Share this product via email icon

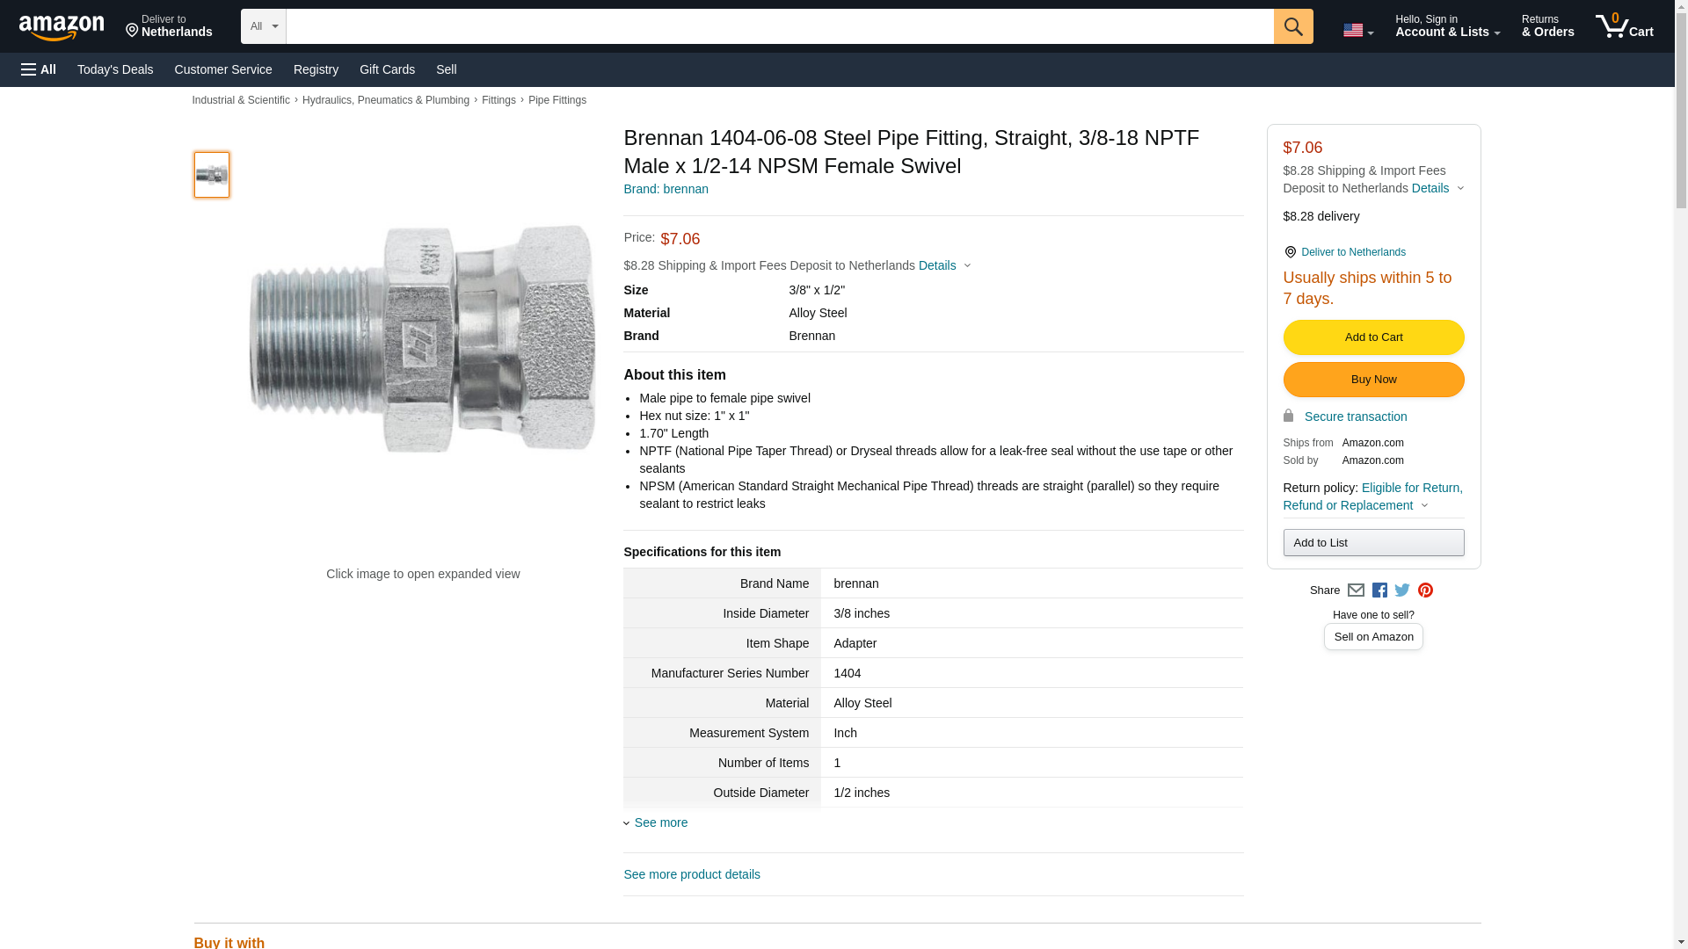(x=1356, y=590)
